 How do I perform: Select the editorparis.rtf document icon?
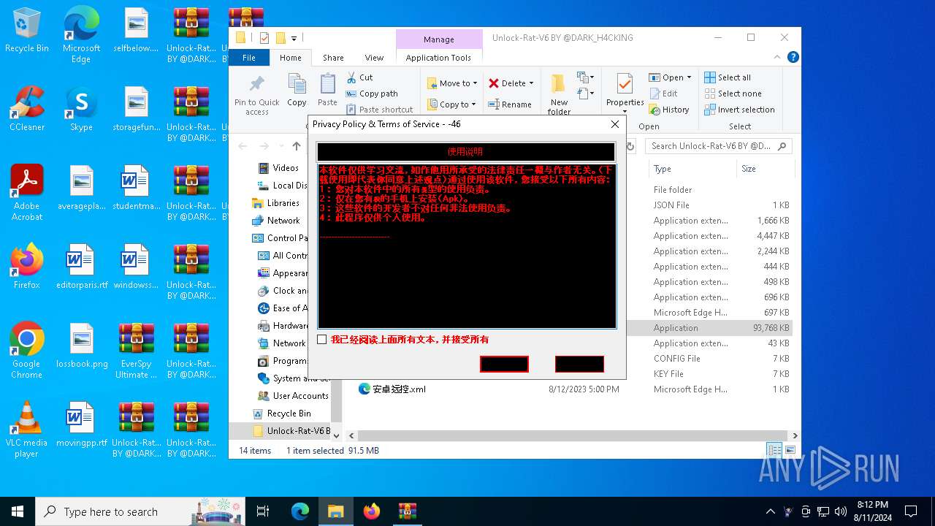click(x=82, y=267)
